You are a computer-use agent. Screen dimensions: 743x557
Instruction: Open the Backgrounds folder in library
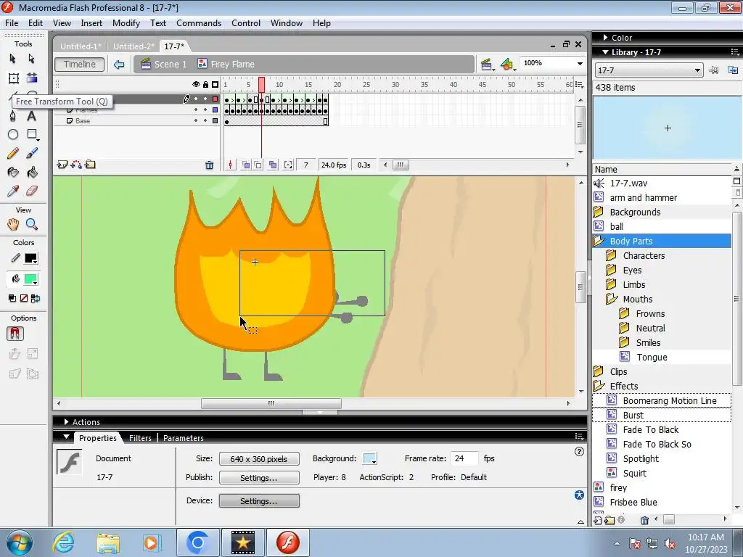(x=599, y=212)
